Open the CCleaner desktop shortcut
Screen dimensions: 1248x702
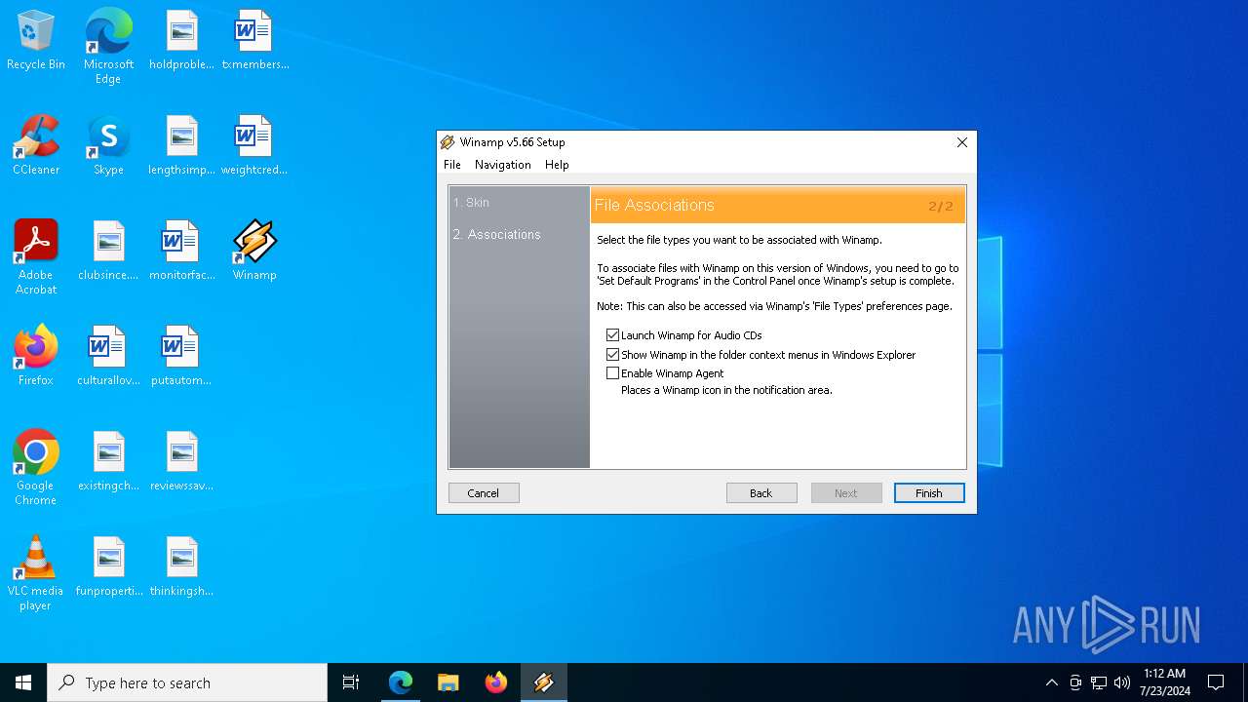point(36,146)
